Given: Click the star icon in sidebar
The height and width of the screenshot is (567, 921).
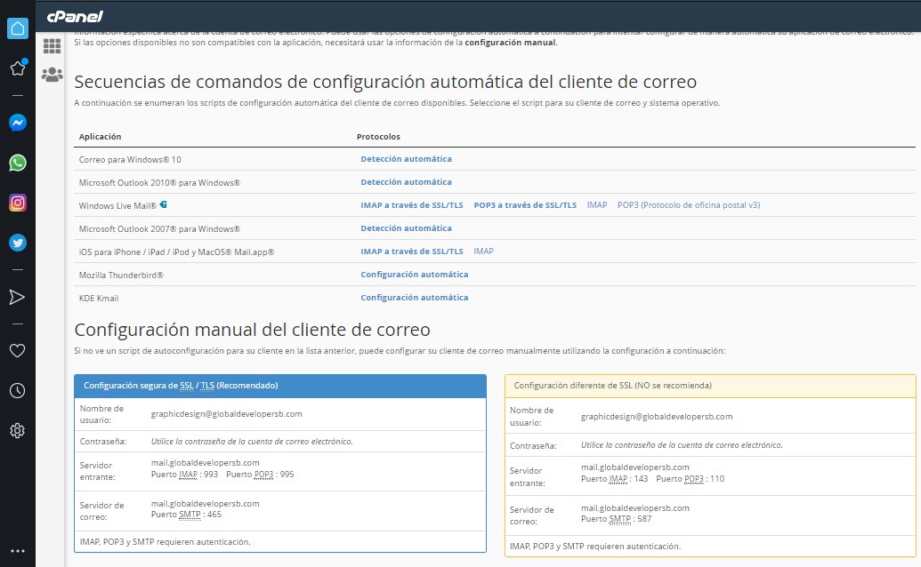Looking at the screenshot, I should click(17, 68).
